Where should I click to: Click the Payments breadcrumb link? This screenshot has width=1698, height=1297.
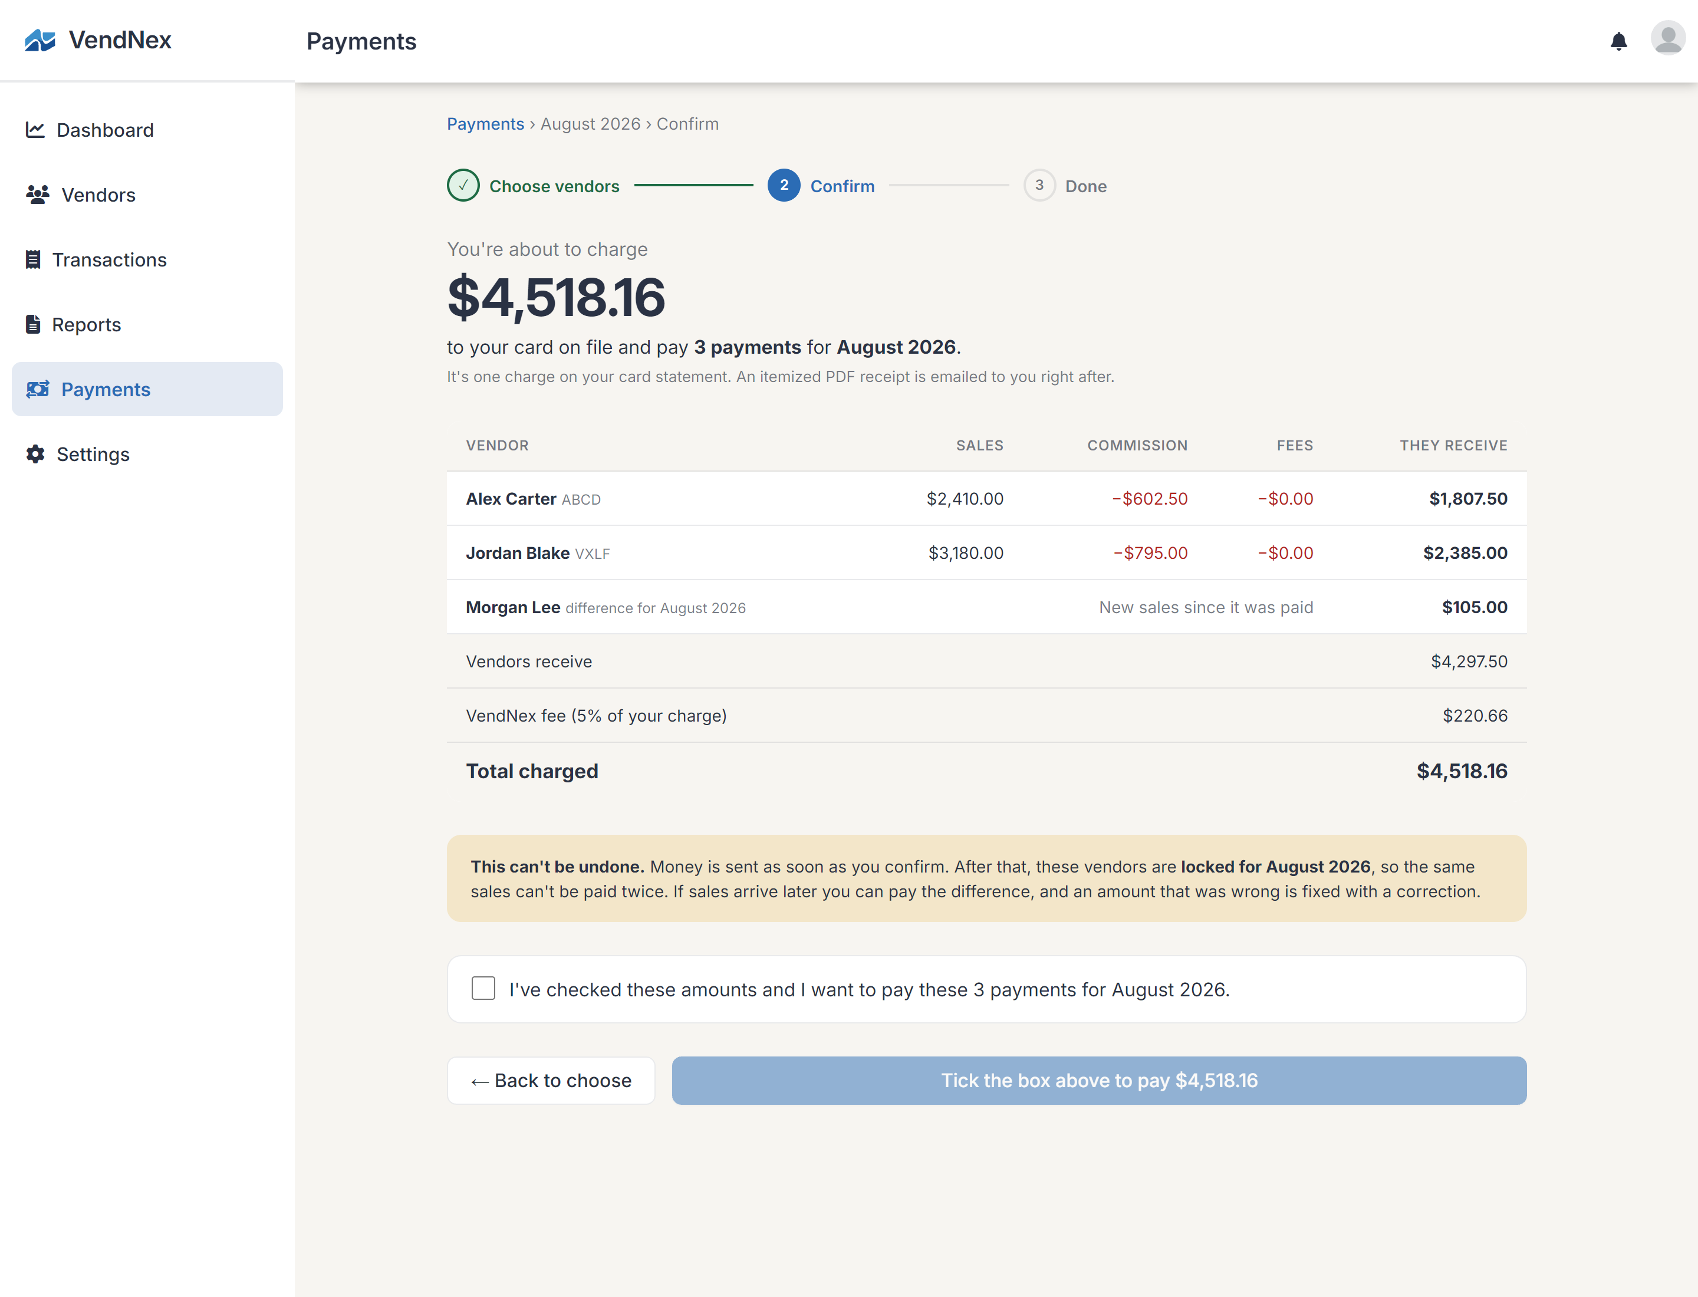pos(486,124)
